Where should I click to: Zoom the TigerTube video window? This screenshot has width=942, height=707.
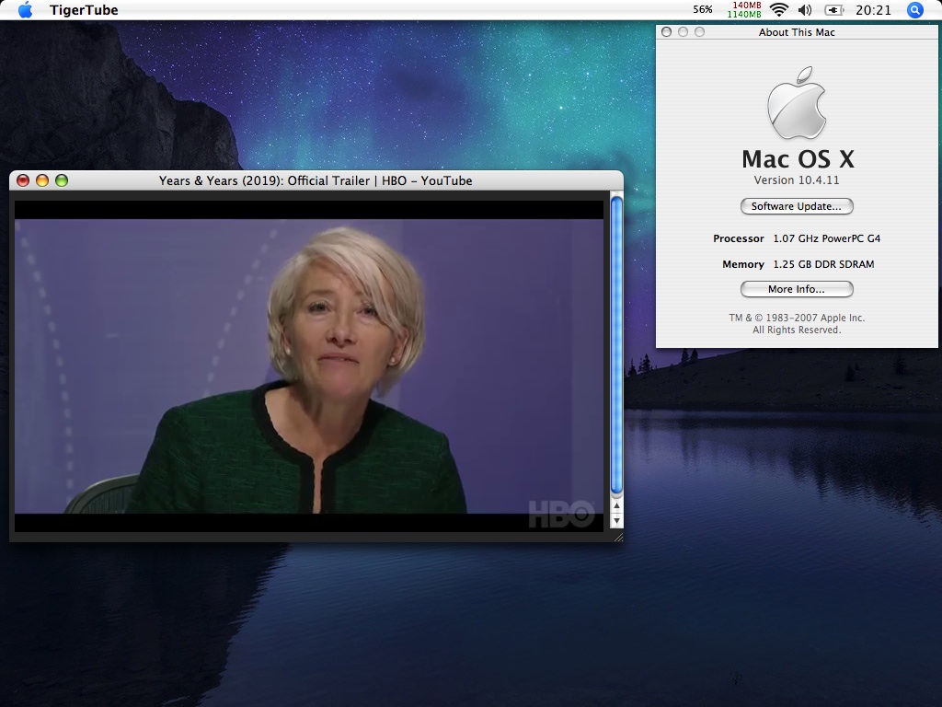click(x=62, y=180)
